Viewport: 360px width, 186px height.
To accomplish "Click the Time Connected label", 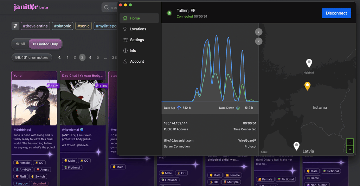I will click(x=245, y=129).
